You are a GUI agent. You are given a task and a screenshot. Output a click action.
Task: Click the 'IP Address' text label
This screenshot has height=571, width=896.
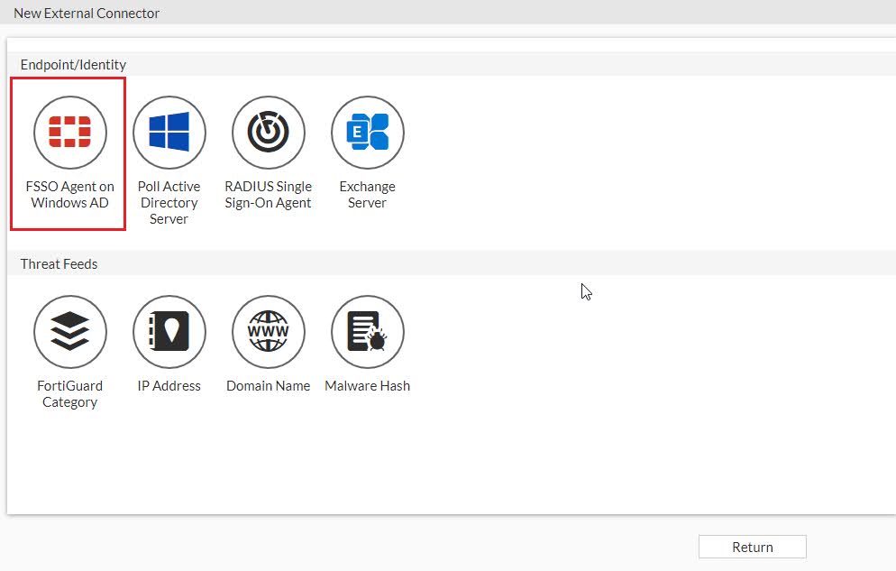point(169,386)
